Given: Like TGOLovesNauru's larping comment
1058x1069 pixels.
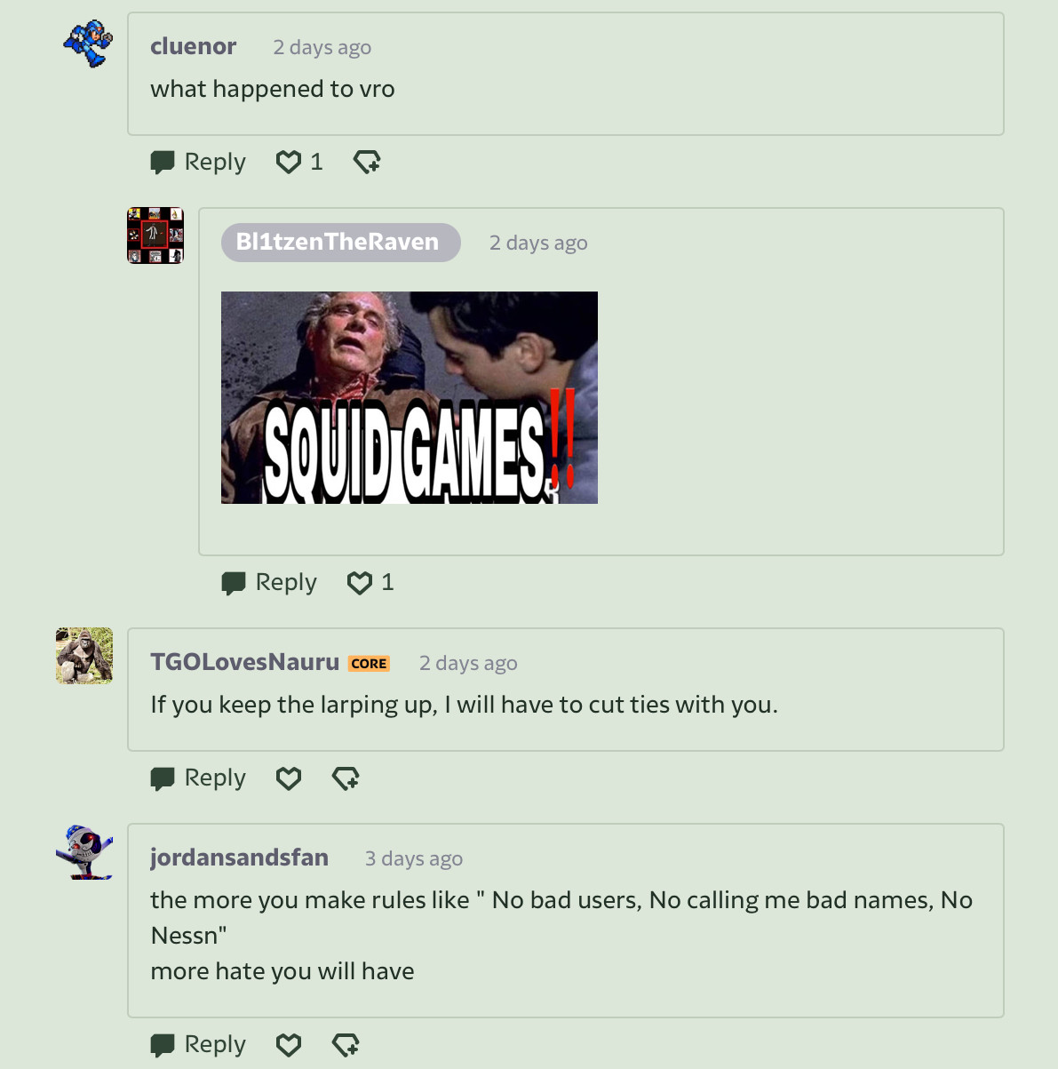Looking at the screenshot, I should click(289, 778).
